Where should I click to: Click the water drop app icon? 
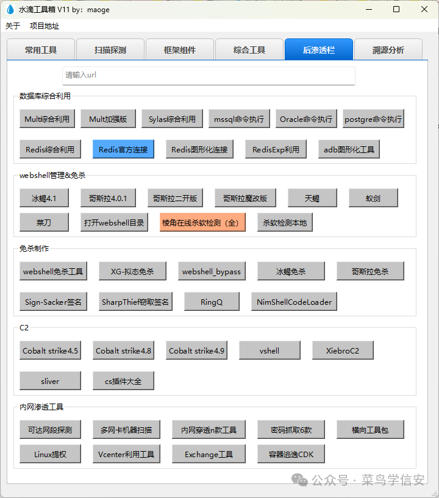(10, 10)
